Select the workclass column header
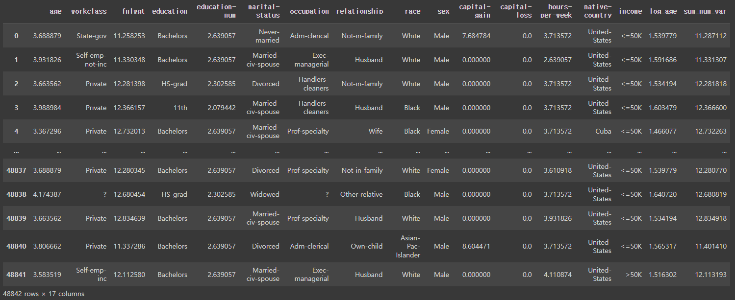The height and width of the screenshot is (300, 735). 88,11
